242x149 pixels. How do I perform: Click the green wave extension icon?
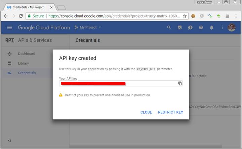click(210, 16)
